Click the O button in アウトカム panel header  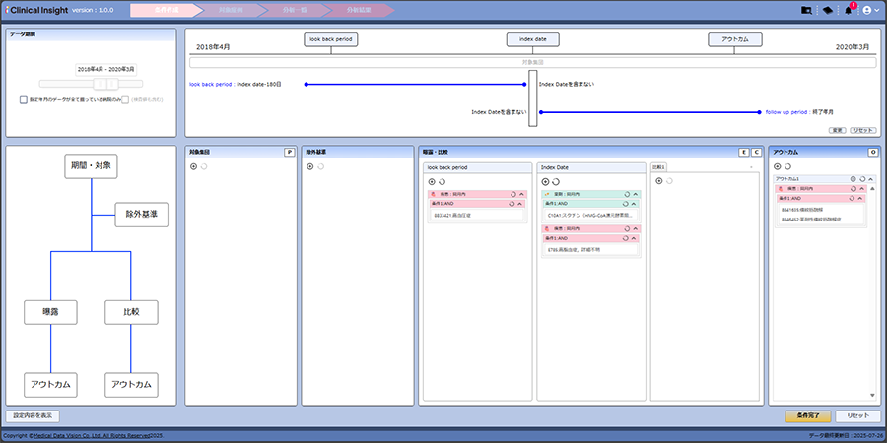pos(873,152)
